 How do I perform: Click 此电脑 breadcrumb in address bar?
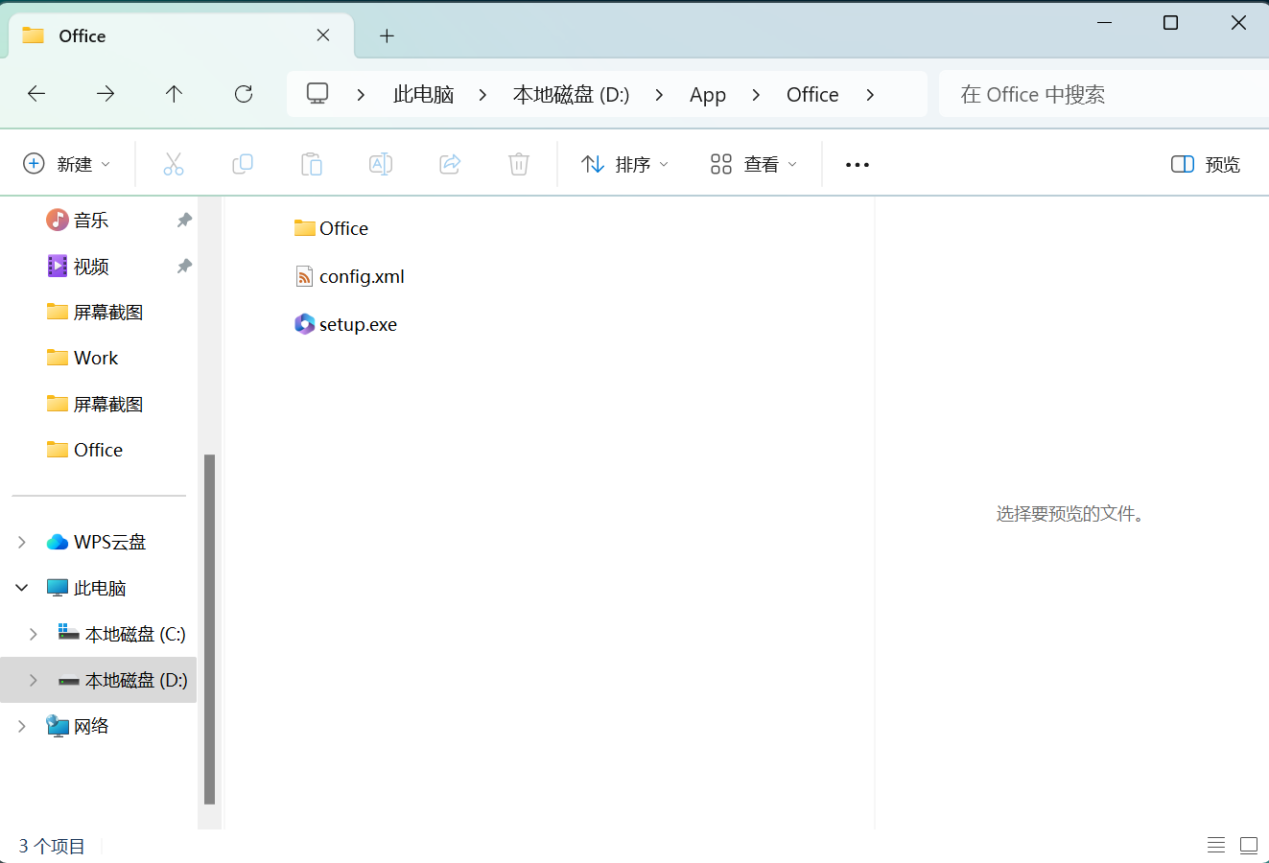point(424,94)
